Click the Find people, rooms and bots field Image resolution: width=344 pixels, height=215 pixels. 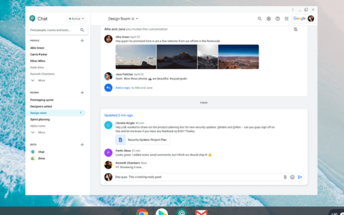(58, 30)
